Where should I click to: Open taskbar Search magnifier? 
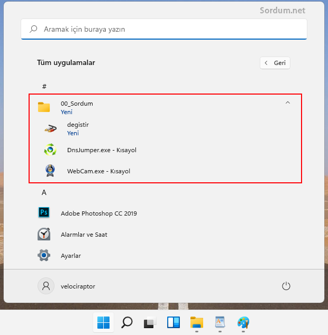click(126, 322)
